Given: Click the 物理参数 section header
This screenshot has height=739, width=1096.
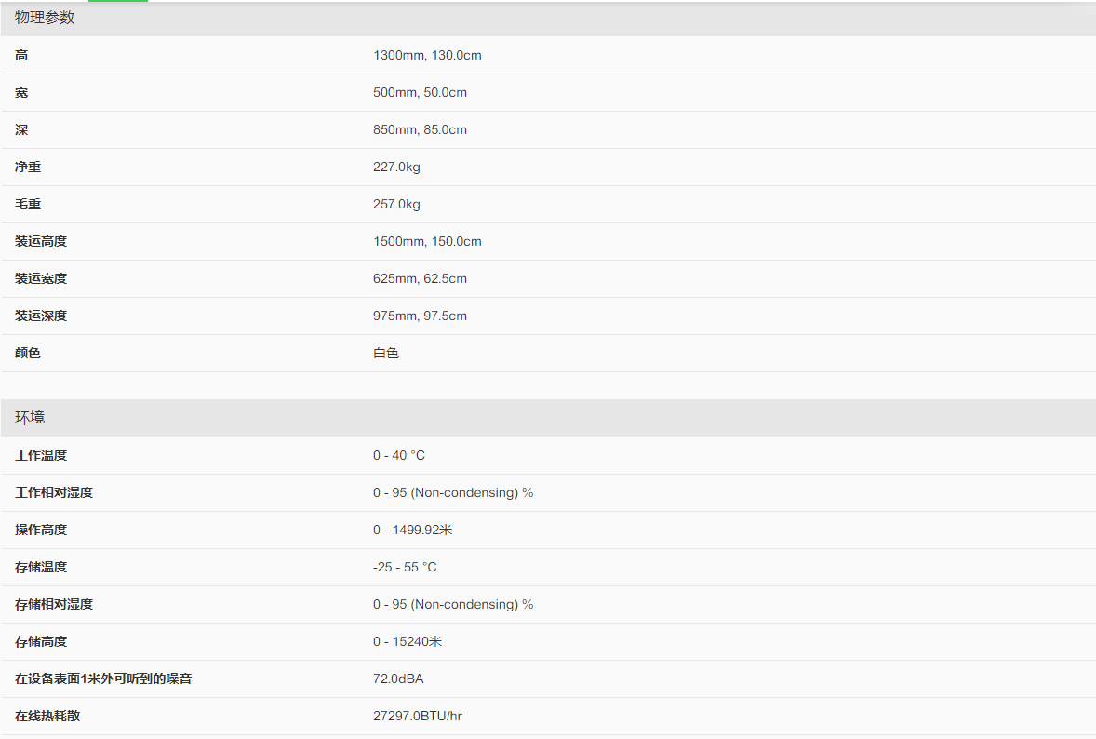Looking at the screenshot, I should (x=45, y=18).
